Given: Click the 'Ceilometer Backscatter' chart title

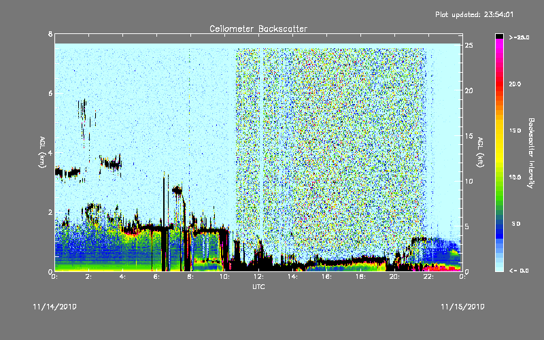Looking at the screenshot, I should (258, 29).
